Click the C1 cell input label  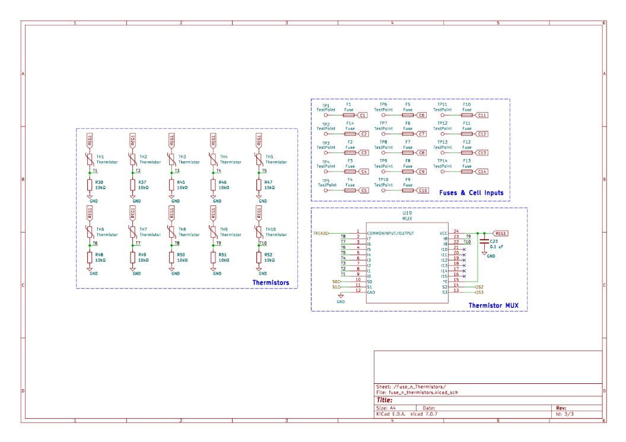[x=362, y=115]
